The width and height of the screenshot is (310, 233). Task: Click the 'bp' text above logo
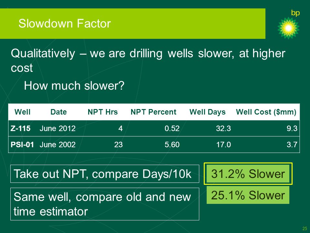click(295, 13)
